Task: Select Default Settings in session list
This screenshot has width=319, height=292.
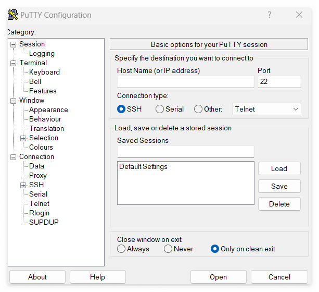Action: pyautogui.click(x=143, y=166)
